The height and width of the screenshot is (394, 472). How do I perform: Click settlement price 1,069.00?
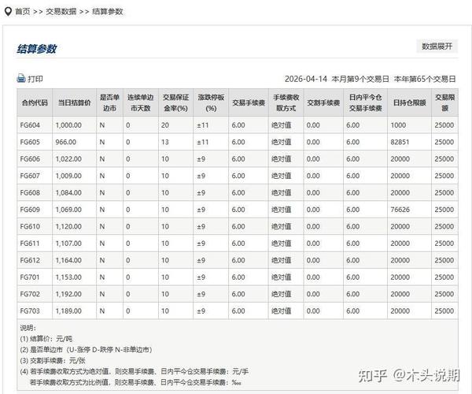[x=68, y=210]
